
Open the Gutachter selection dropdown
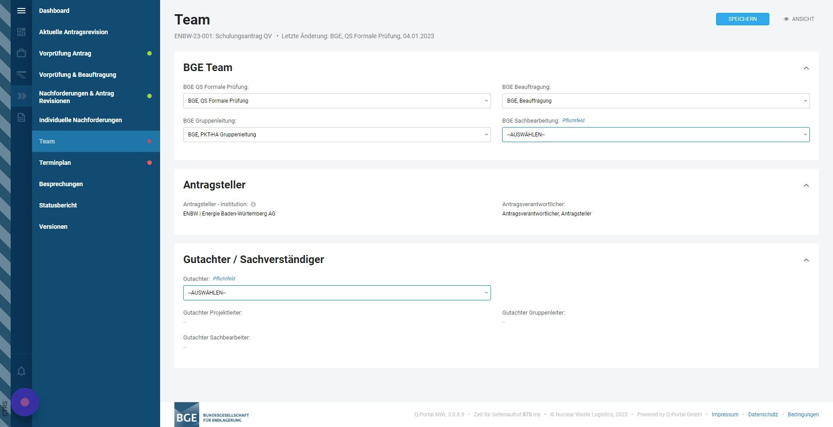point(337,293)
